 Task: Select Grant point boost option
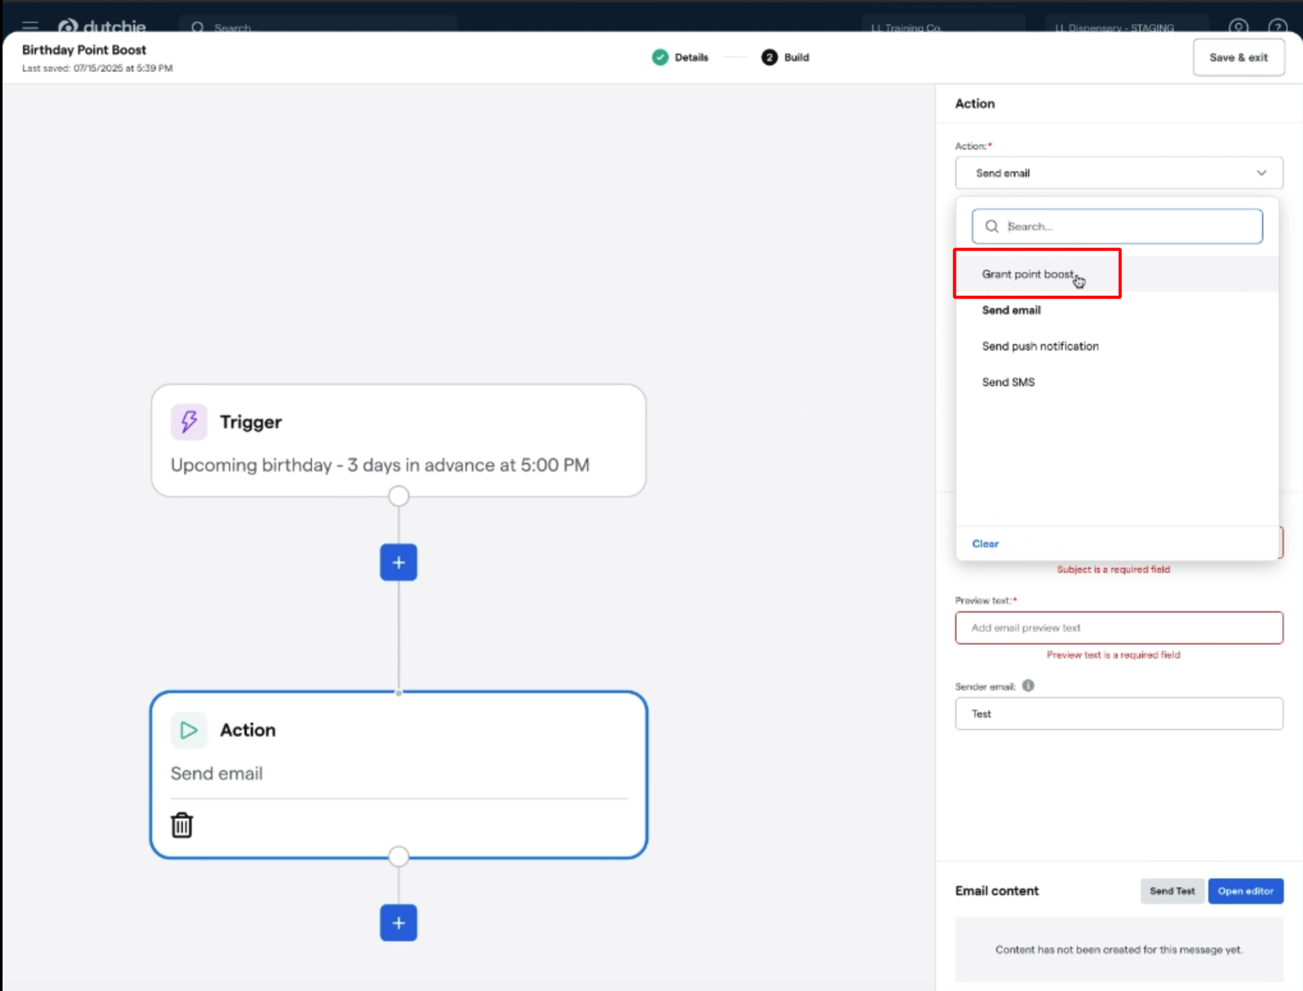(1117, 274)
